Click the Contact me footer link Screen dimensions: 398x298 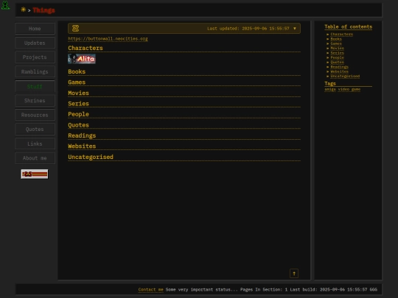click(x=151, y=290)
